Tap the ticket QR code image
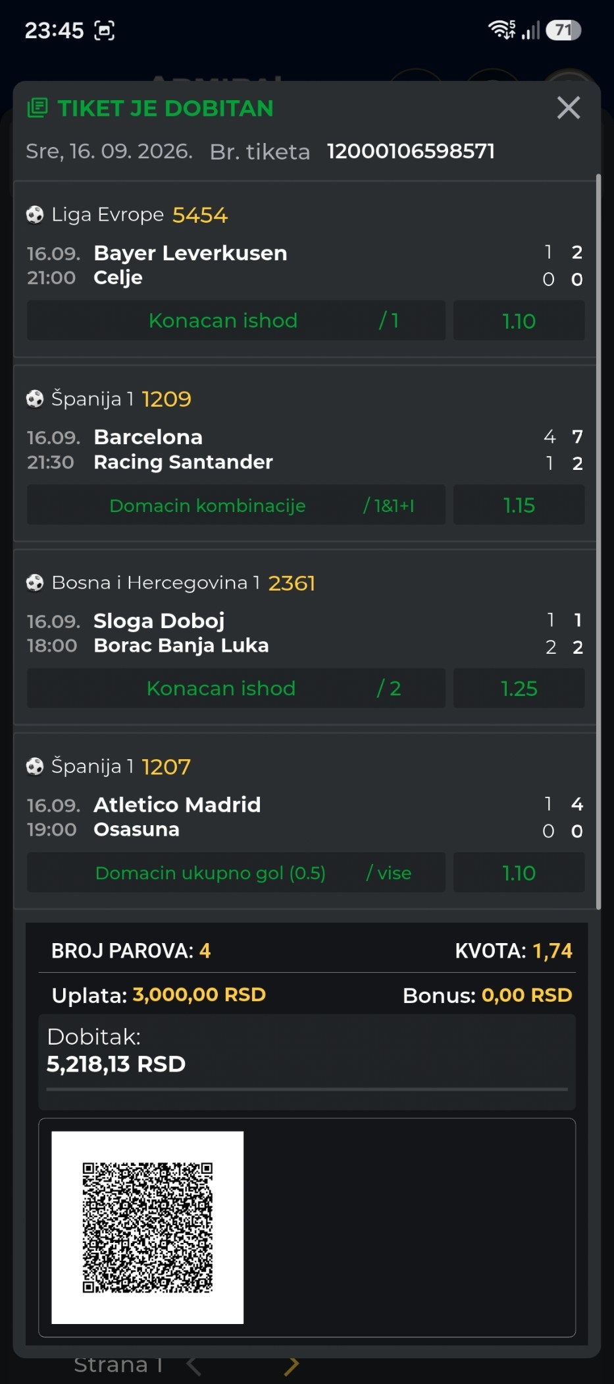Viewport: 614px width, 1384px height. point(147,1227)
